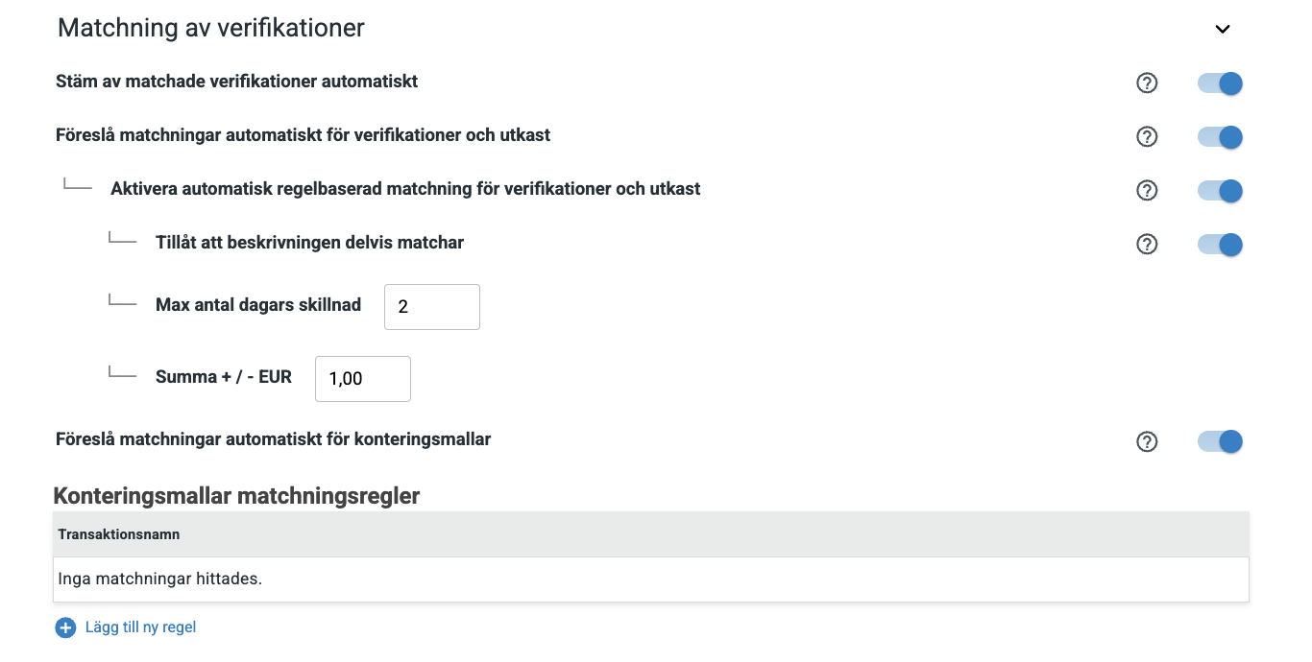Click the 'Konteringsmallar matchningsregler' heading
The height and width of the screenshot is (662, 1312).
coord(237,496)
